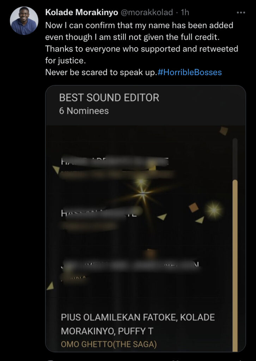Click the BEST SOUND EDITOR heading
This screenshot has height=361, width=256.
109,98
